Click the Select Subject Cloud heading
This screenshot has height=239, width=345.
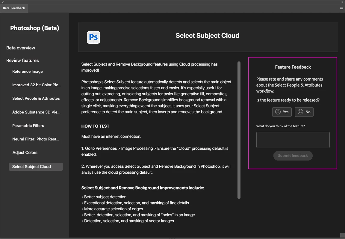[x=207, y=35]
